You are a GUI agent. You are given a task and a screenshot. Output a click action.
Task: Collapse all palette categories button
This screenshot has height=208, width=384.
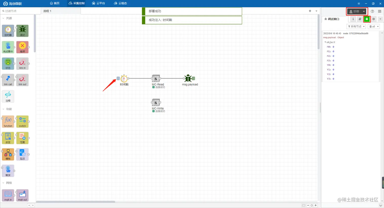29,205
